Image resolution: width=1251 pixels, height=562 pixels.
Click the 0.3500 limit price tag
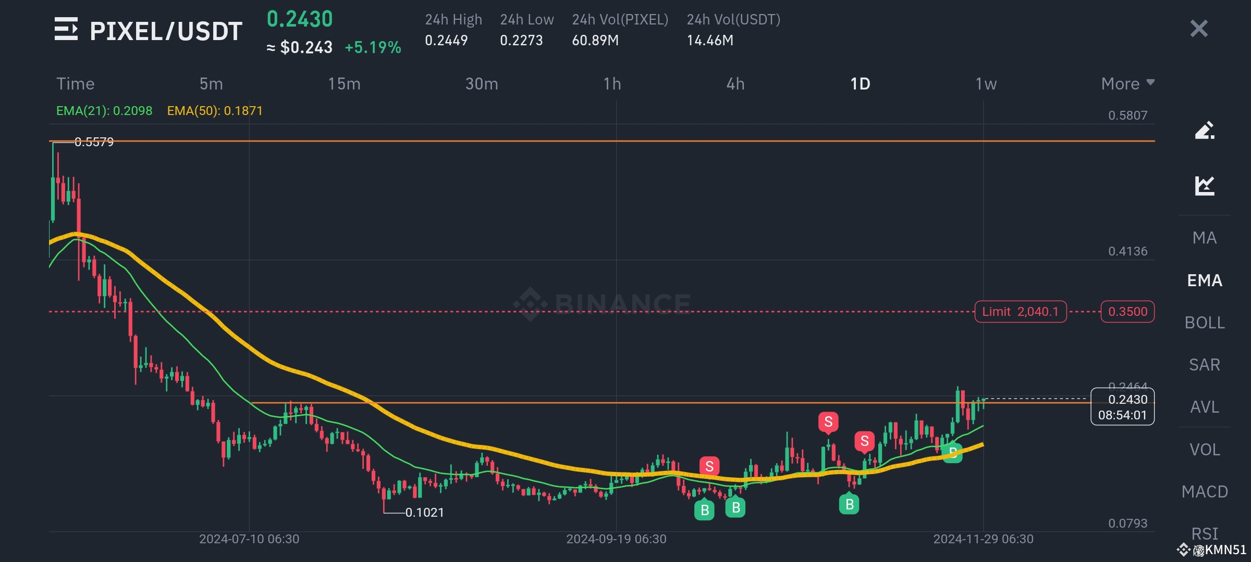(1127, 311)
